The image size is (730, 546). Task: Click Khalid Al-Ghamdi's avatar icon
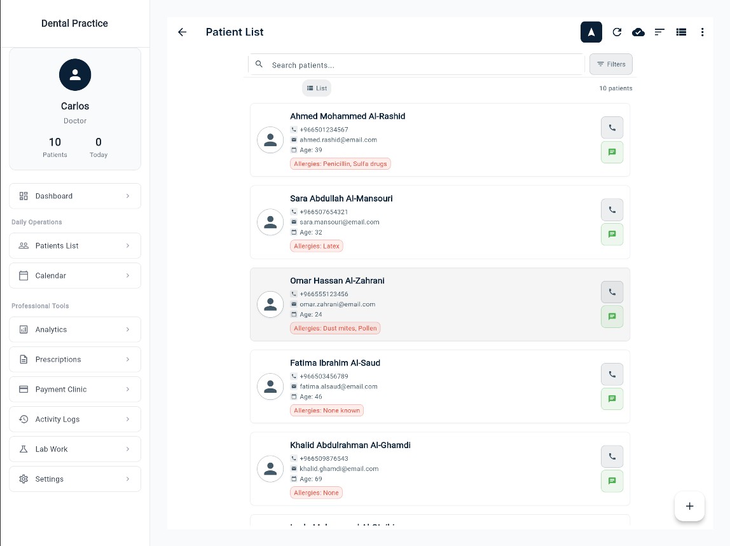(x=270, y=468)
